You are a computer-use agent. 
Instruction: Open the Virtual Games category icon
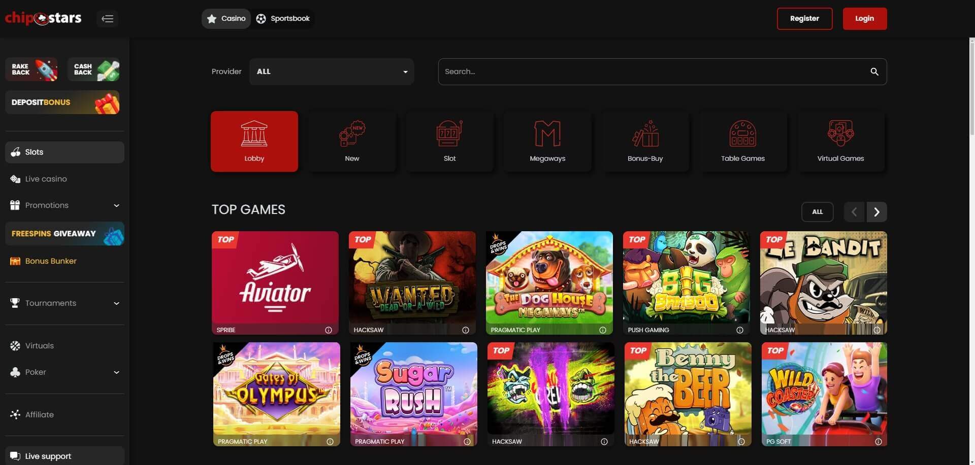click(x=840, y=133)
